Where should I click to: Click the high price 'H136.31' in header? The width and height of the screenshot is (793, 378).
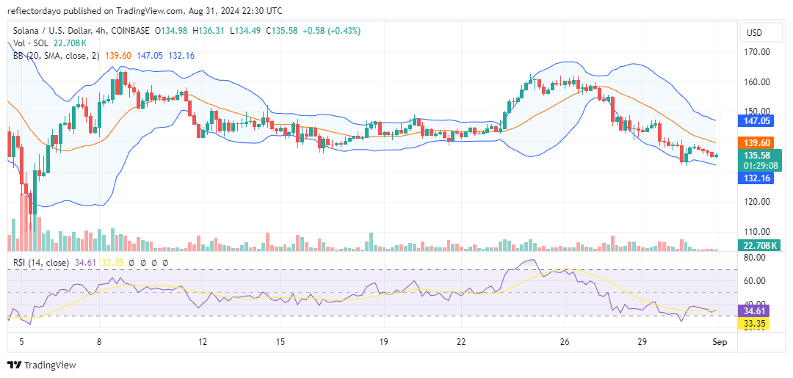point(209,31)
